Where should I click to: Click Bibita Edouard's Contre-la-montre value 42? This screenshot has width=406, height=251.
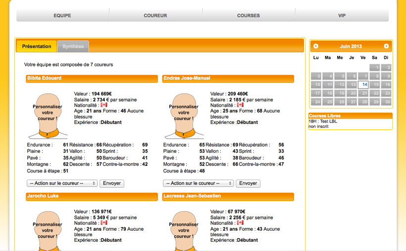tap(145, 164)
